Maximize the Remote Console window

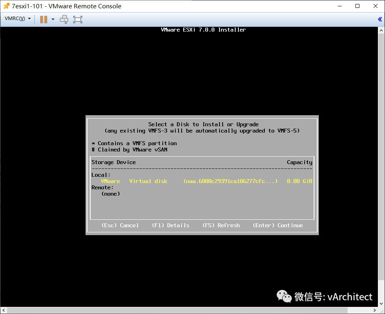pos(357,6)
